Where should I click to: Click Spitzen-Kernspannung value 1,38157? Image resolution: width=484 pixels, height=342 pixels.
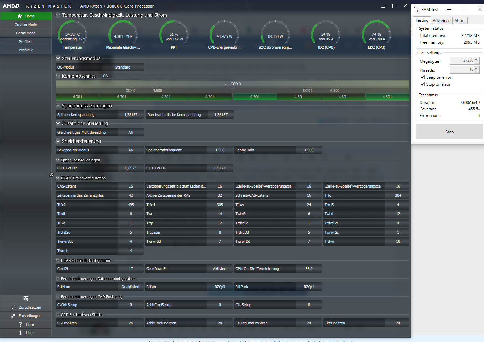tap(131, 115)
